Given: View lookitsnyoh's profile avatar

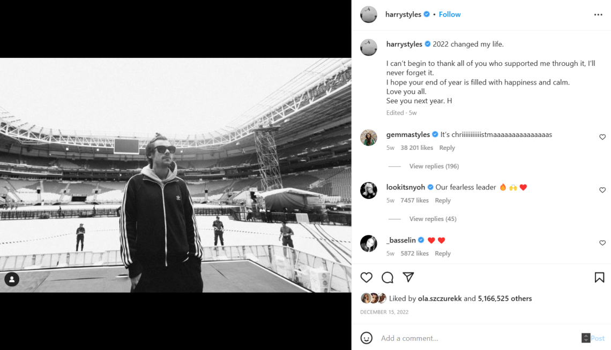Looking at the screenshot, I should [x=369, y=191].
